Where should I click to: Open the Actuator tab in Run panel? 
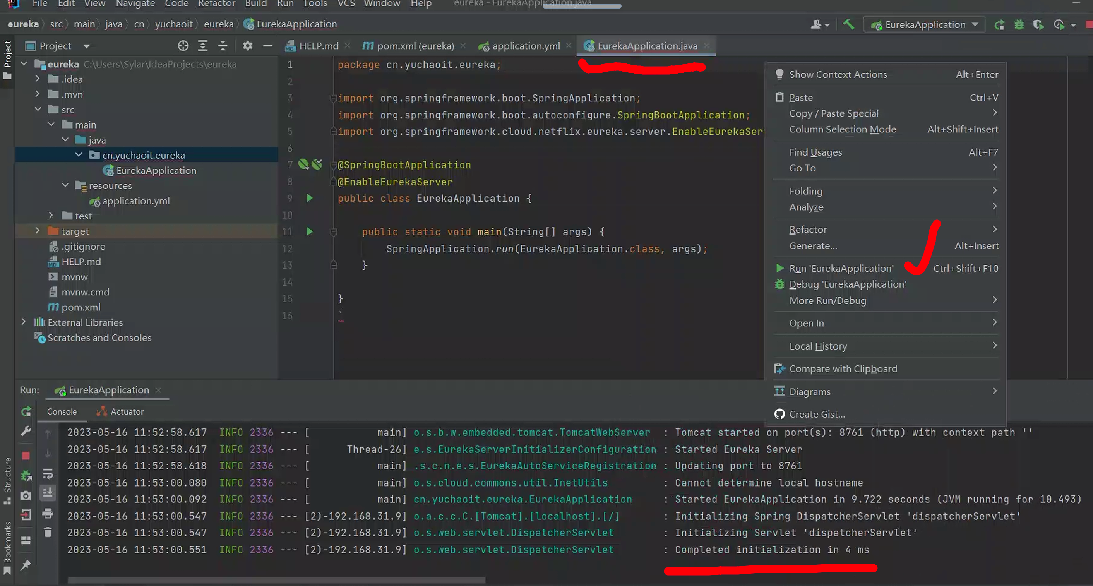pos(127,411)
